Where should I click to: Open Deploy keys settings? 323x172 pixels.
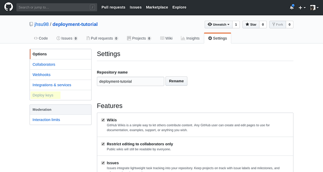point(61,95)
